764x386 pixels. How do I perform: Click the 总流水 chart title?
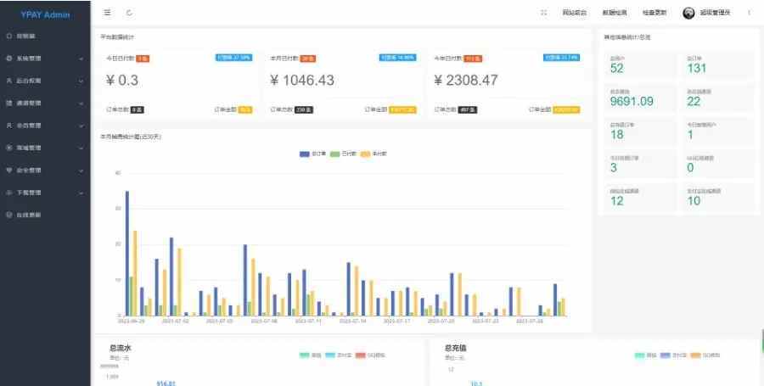[120, 348]
